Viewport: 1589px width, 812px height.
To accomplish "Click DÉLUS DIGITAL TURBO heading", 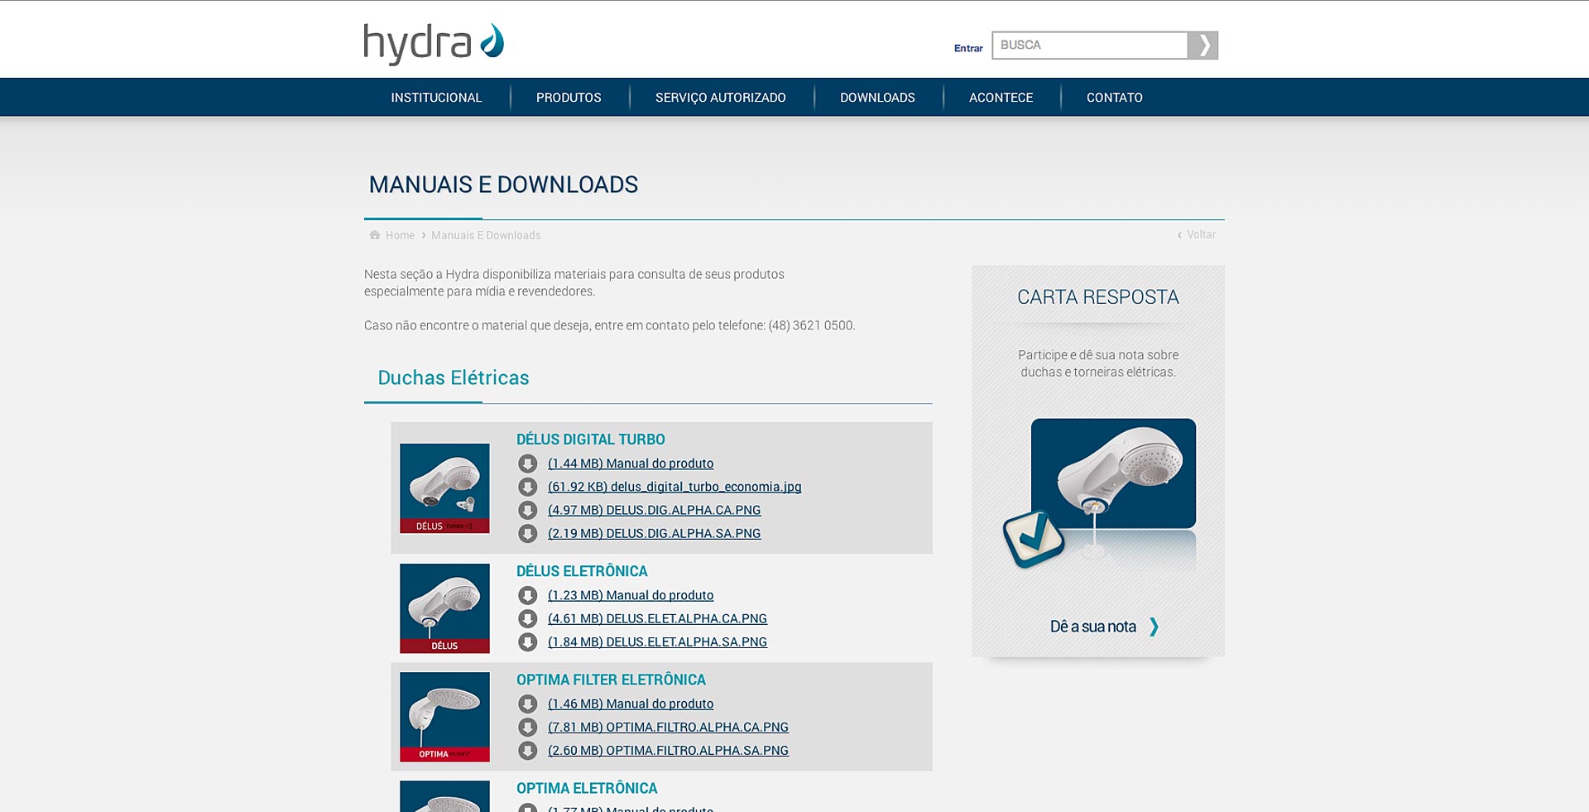I will [591, 440].
